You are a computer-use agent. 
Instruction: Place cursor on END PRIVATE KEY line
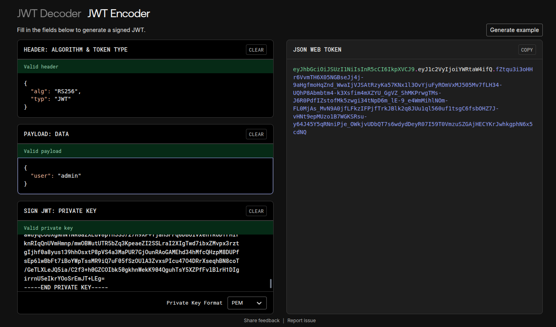click(x=66, y=287)
